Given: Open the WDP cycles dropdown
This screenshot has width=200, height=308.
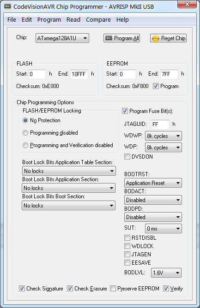Looking at the screenshot, I should point(164,148).
